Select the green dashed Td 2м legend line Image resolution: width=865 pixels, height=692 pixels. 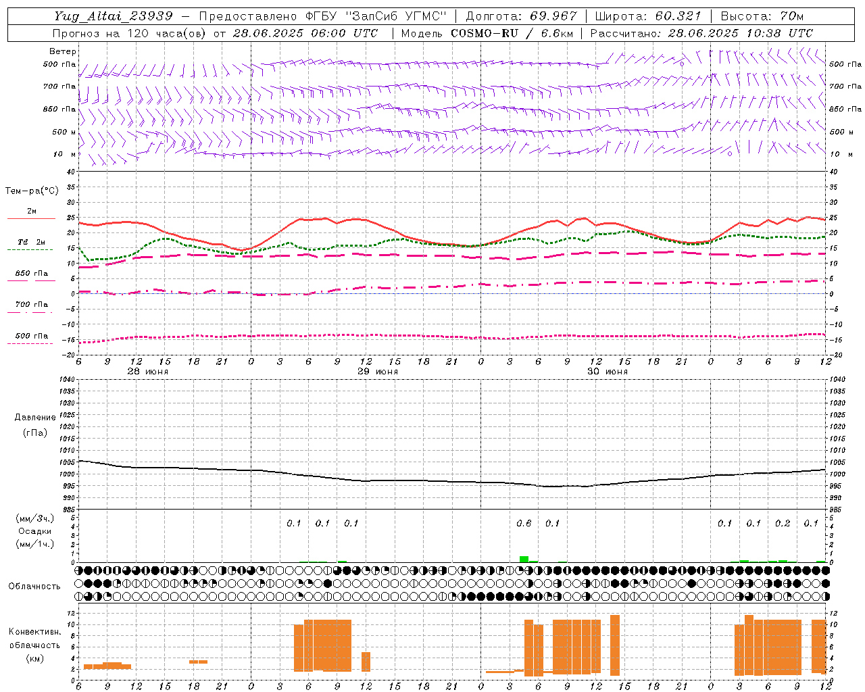31,250
